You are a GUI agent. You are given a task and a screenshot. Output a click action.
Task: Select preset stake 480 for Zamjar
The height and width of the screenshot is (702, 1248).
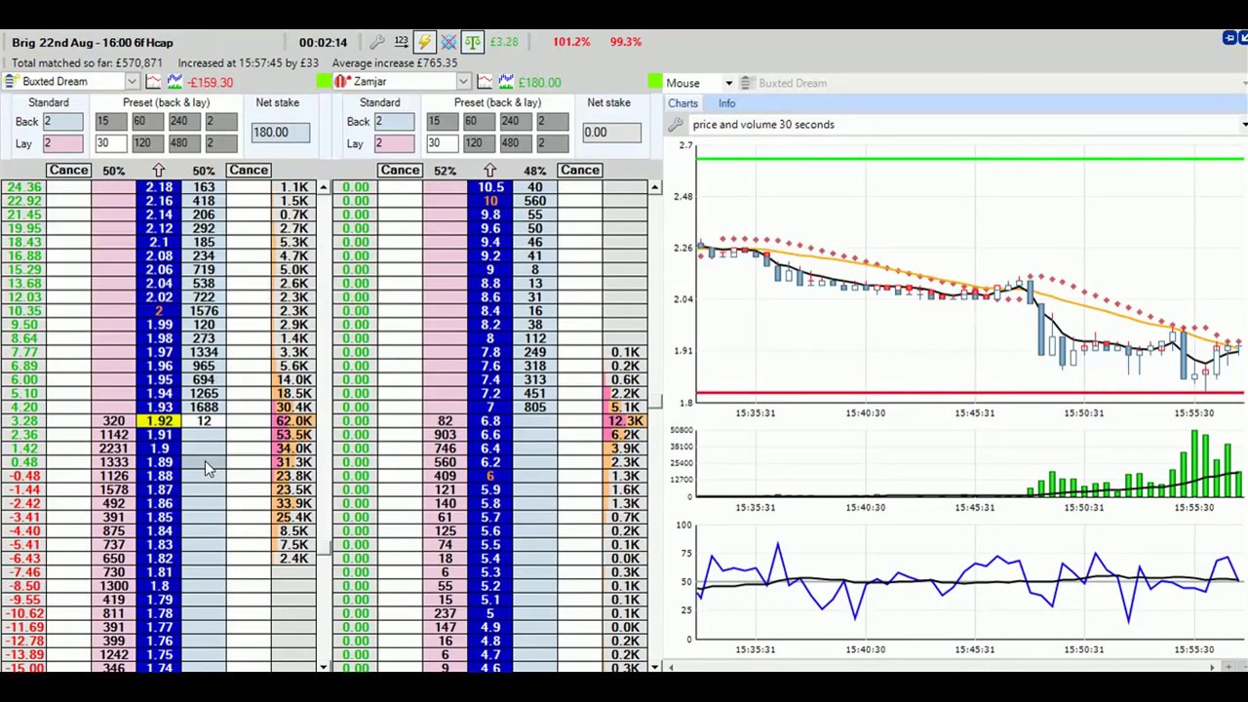(518, 143)
